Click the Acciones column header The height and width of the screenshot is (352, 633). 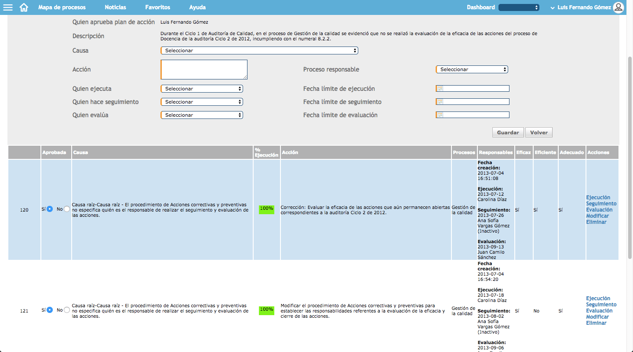point(602,152)
